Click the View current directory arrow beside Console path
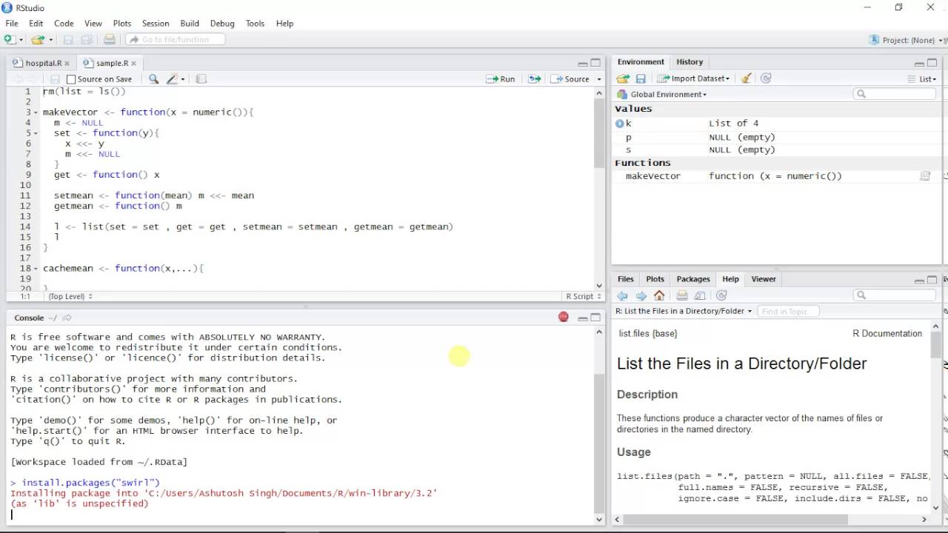This screenshot has width=948, height=533. [x=67, y=318]
